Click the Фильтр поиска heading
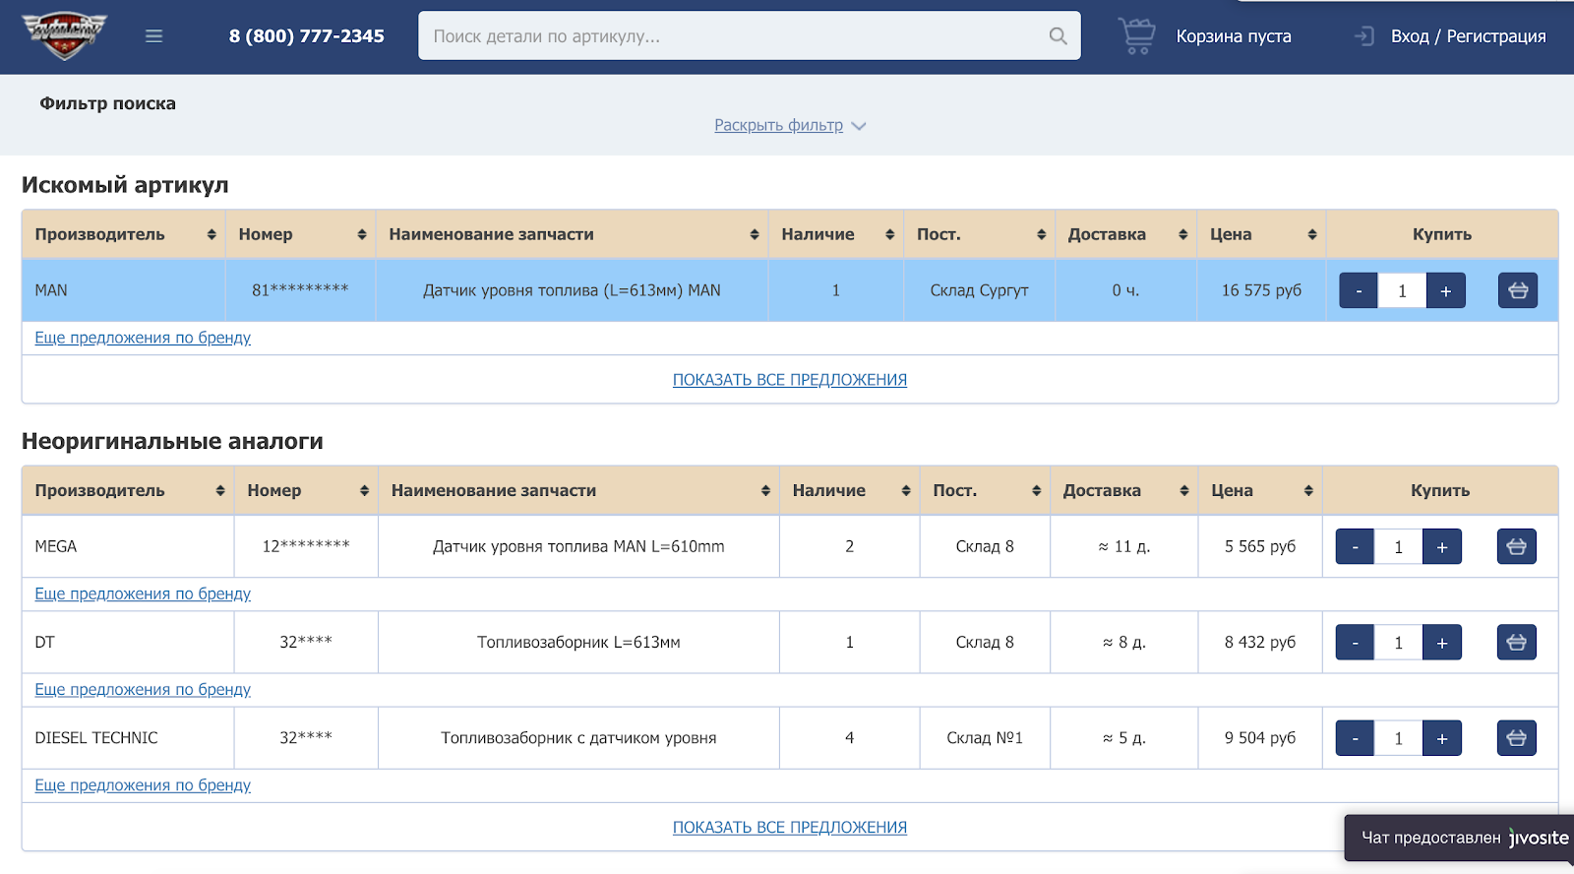 click(x=108, y=103)
